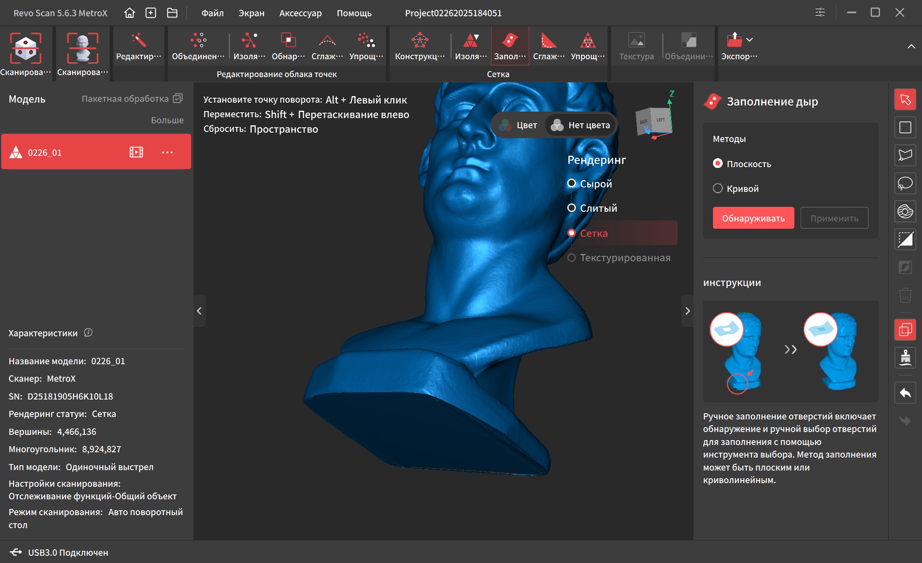Select the rectangle selection tool
Screen dimensions: 922x563
click(905, 127)
